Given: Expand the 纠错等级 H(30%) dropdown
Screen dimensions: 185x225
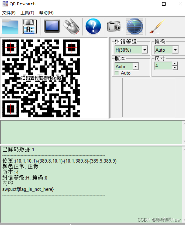Looking at the screenshot, I should click(x=145, y=50).
